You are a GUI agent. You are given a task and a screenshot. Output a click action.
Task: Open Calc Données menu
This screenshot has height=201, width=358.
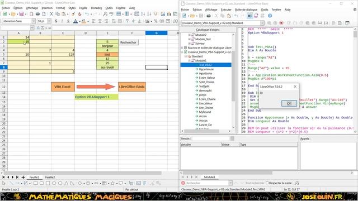click(96, 8)
